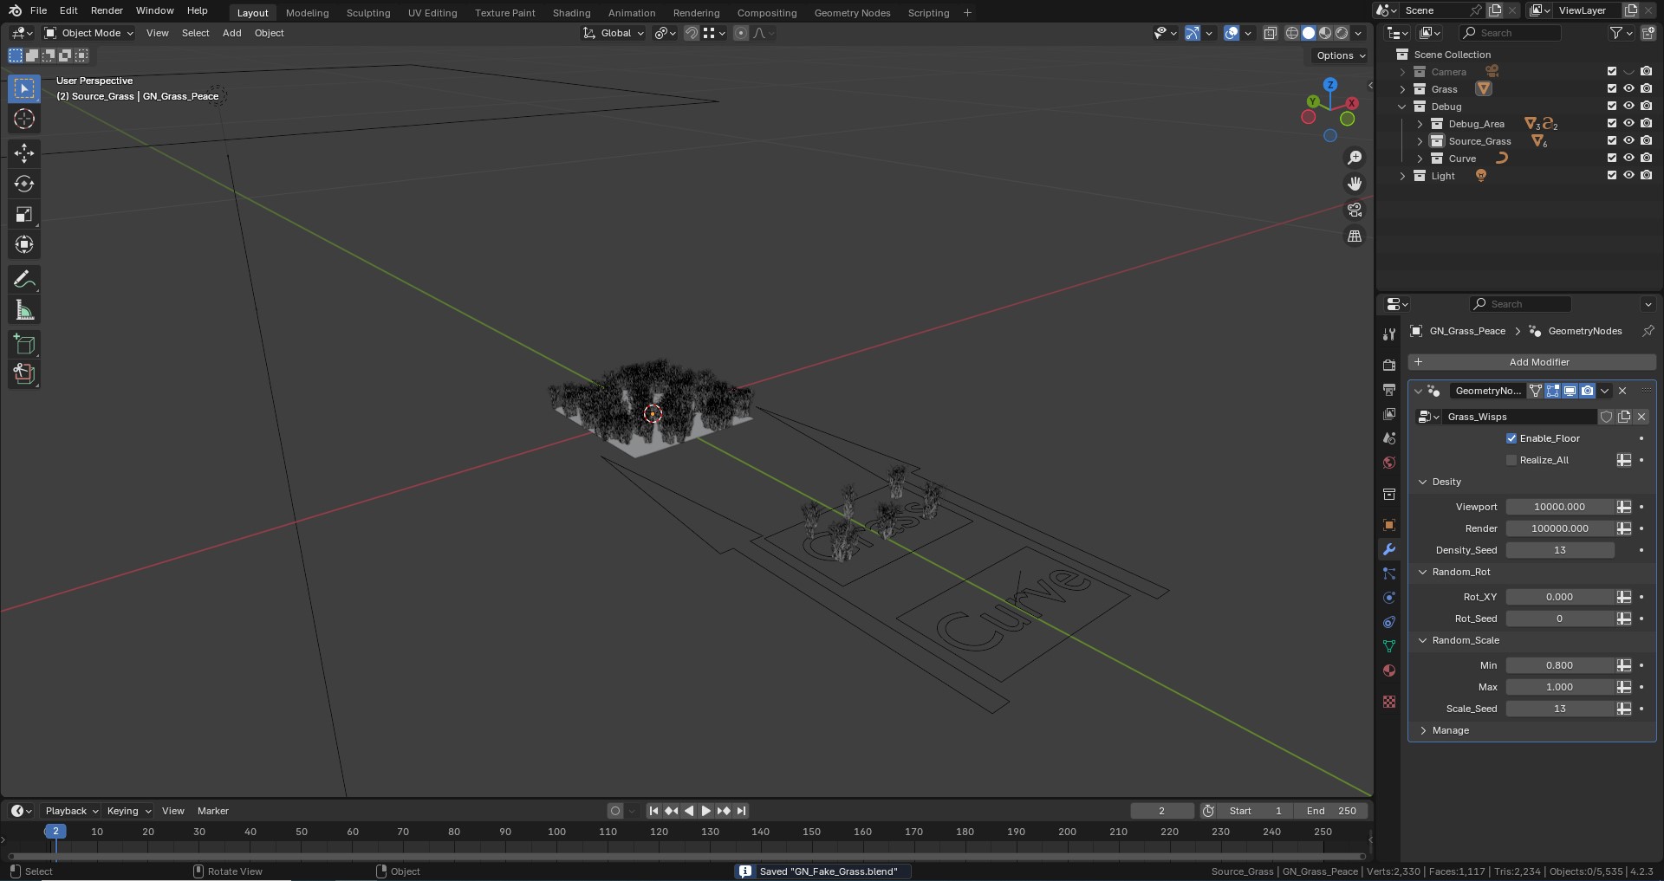The height and width of the screenshot is (881, 1664).
Task: Enable the Realize_All checkbox
Action: tap(1511, 460)
